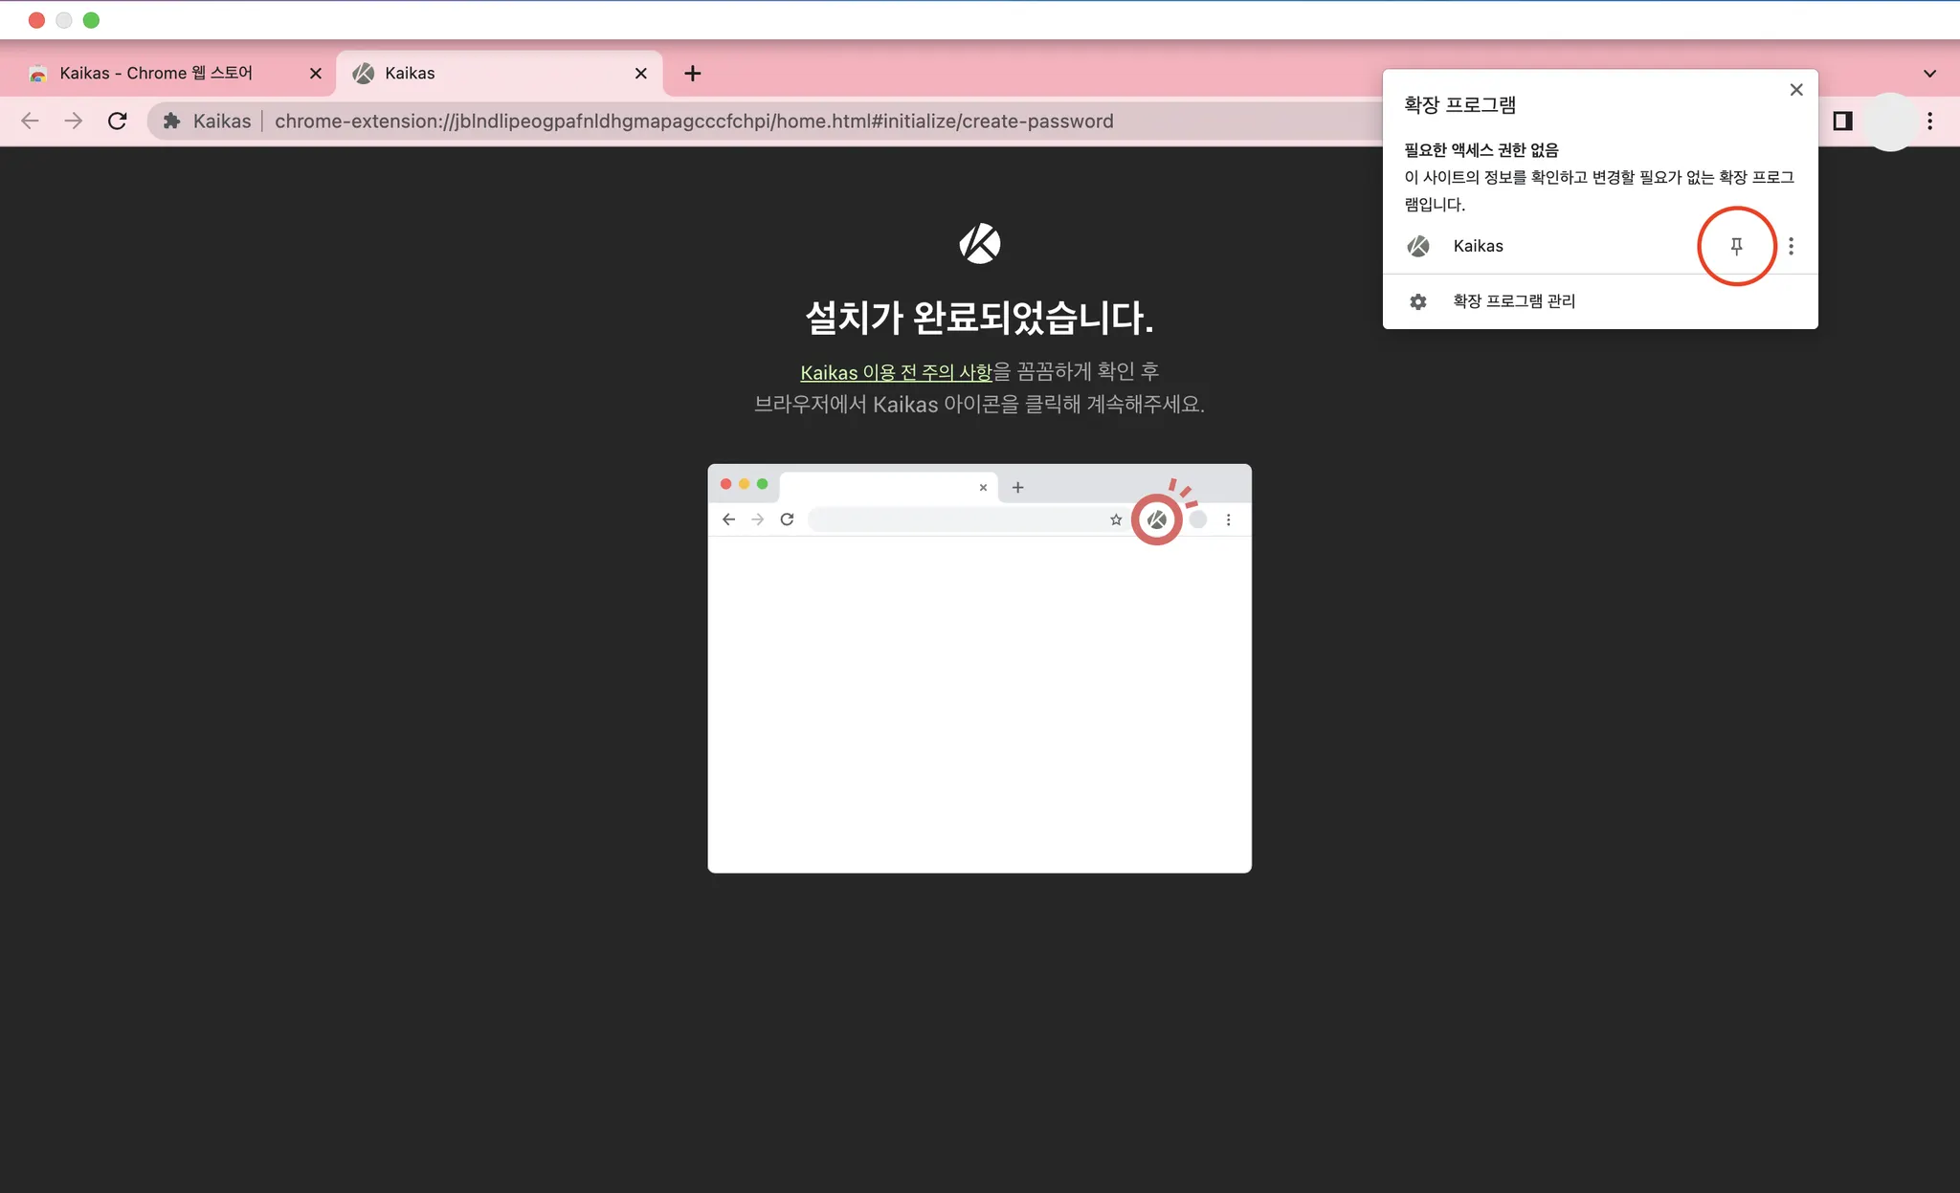
Task: Go back to previous page
Action: click(30, 121)
